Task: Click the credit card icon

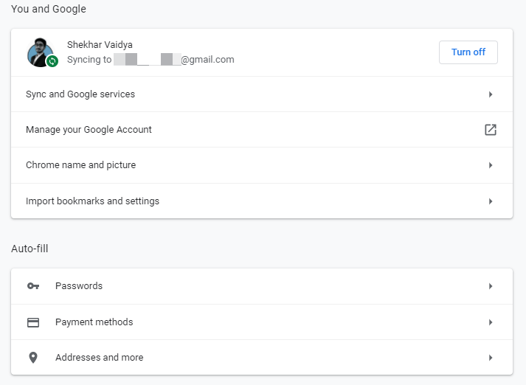Action: point(33,322)
